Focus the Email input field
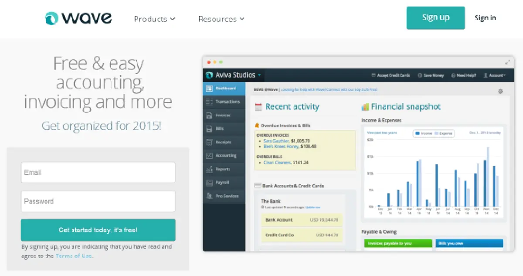 (98, 173)
